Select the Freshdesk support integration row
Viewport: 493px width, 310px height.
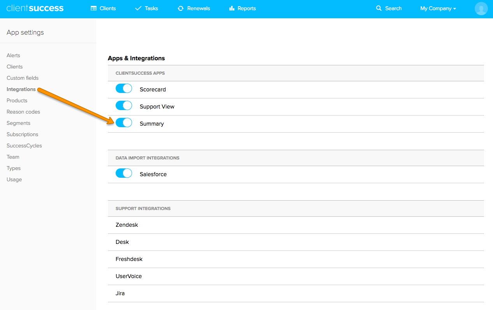click(296, 259)
